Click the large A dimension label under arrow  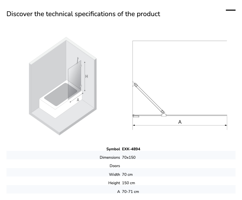click(x=180, y=122)
